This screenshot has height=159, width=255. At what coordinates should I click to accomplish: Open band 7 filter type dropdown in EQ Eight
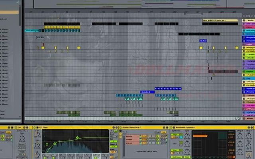pyautogui.click(x=96, y=155)
